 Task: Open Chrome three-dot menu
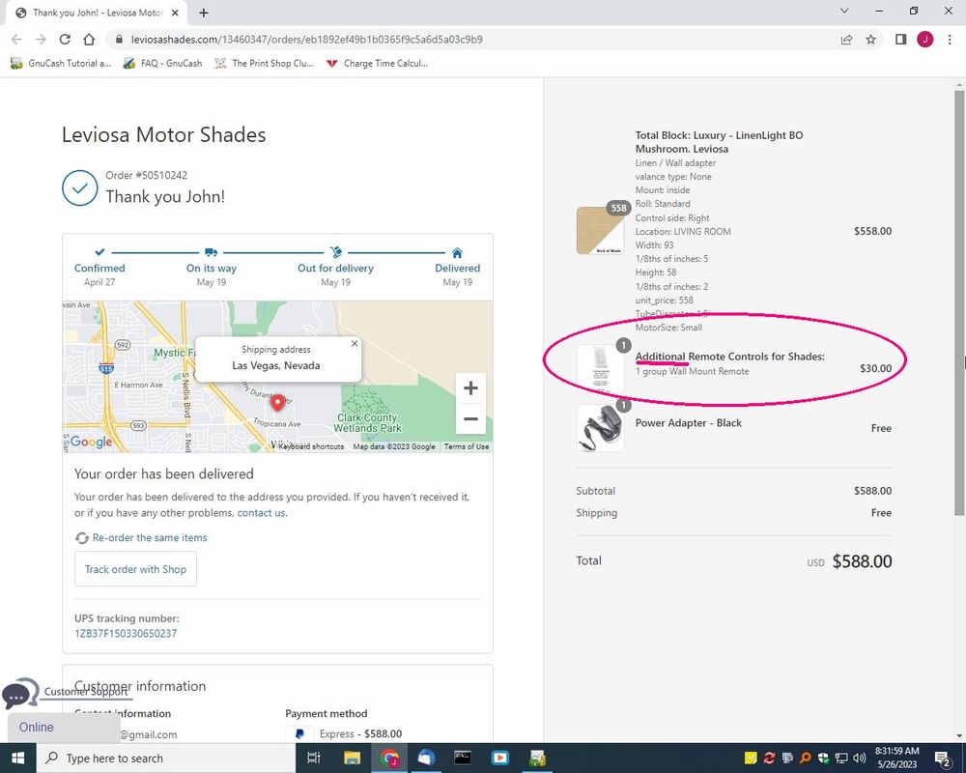click(948, 40)
